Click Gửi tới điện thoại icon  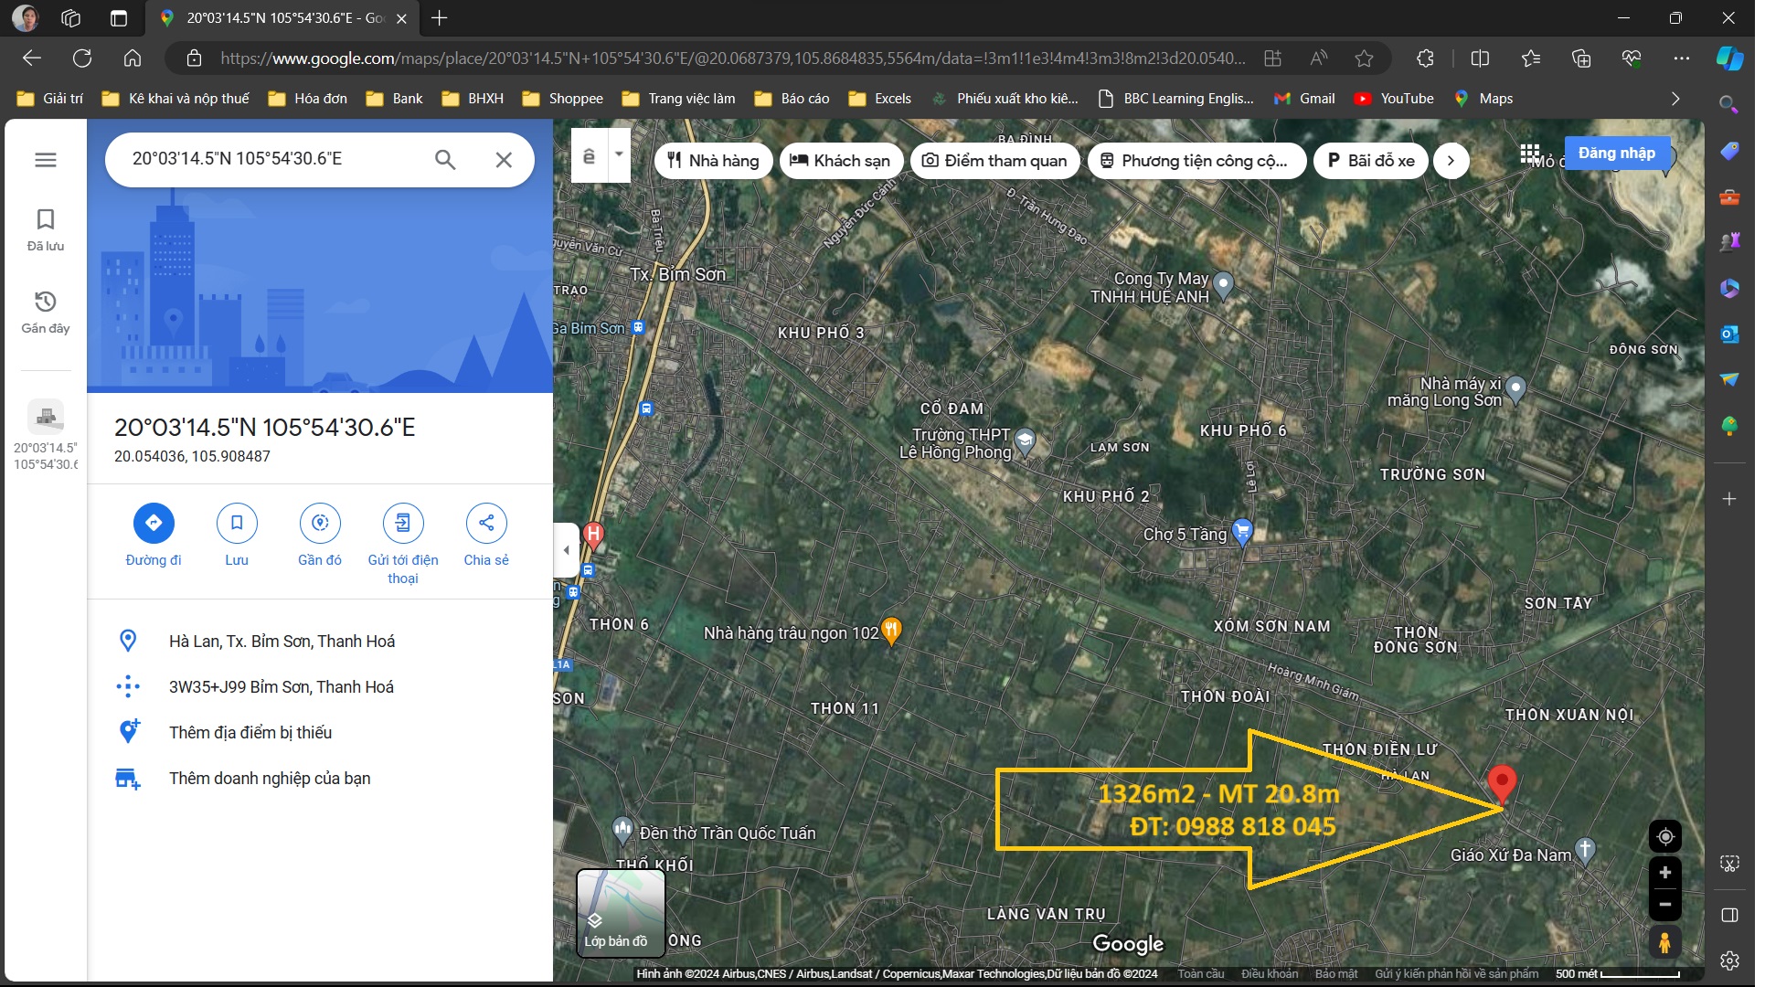[x=403, y=523]
